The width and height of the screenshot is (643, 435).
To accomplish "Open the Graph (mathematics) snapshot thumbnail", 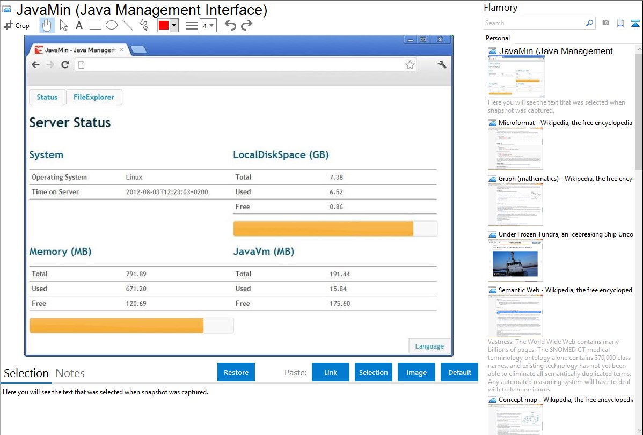I will coord(515,204).
